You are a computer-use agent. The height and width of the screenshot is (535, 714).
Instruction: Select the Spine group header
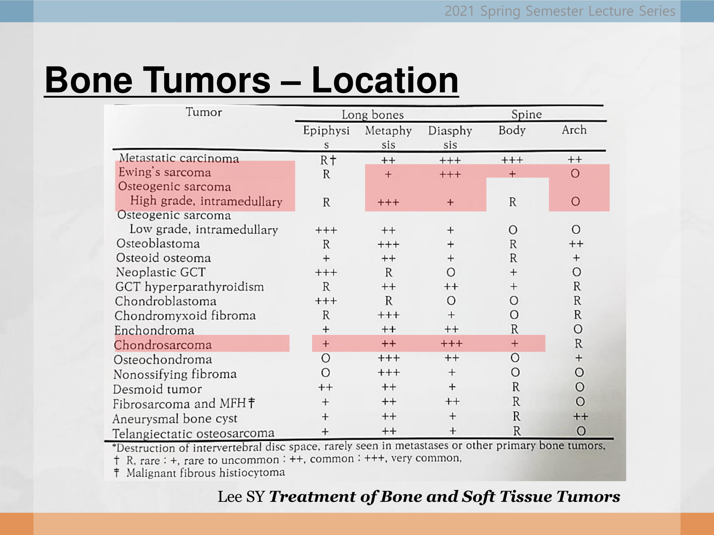point(527,114)
